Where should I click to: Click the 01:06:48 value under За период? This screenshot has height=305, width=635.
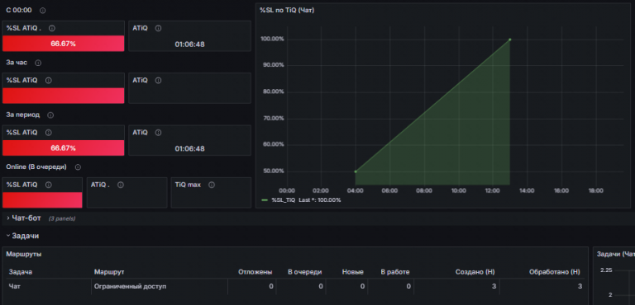tap(189, 148)
